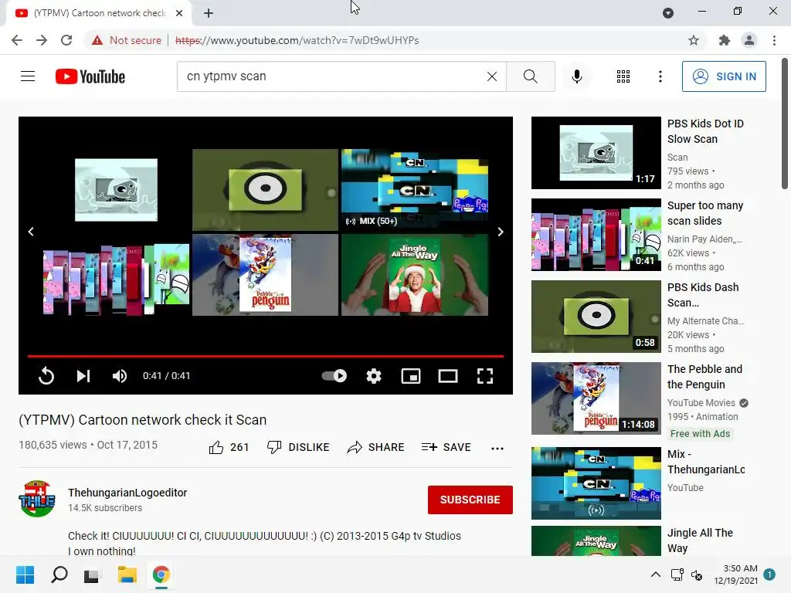791x593 pixels.
Task: Click the red video progress bar
Action: pos(266,356)
